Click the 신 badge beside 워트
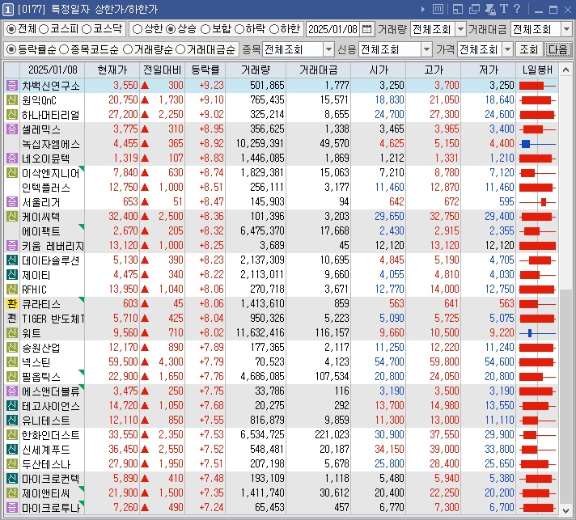Image resolution: width=576 pixels, height=520 pixels. 12,332
